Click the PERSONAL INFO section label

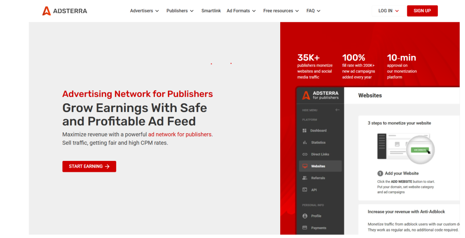[313, 205]
